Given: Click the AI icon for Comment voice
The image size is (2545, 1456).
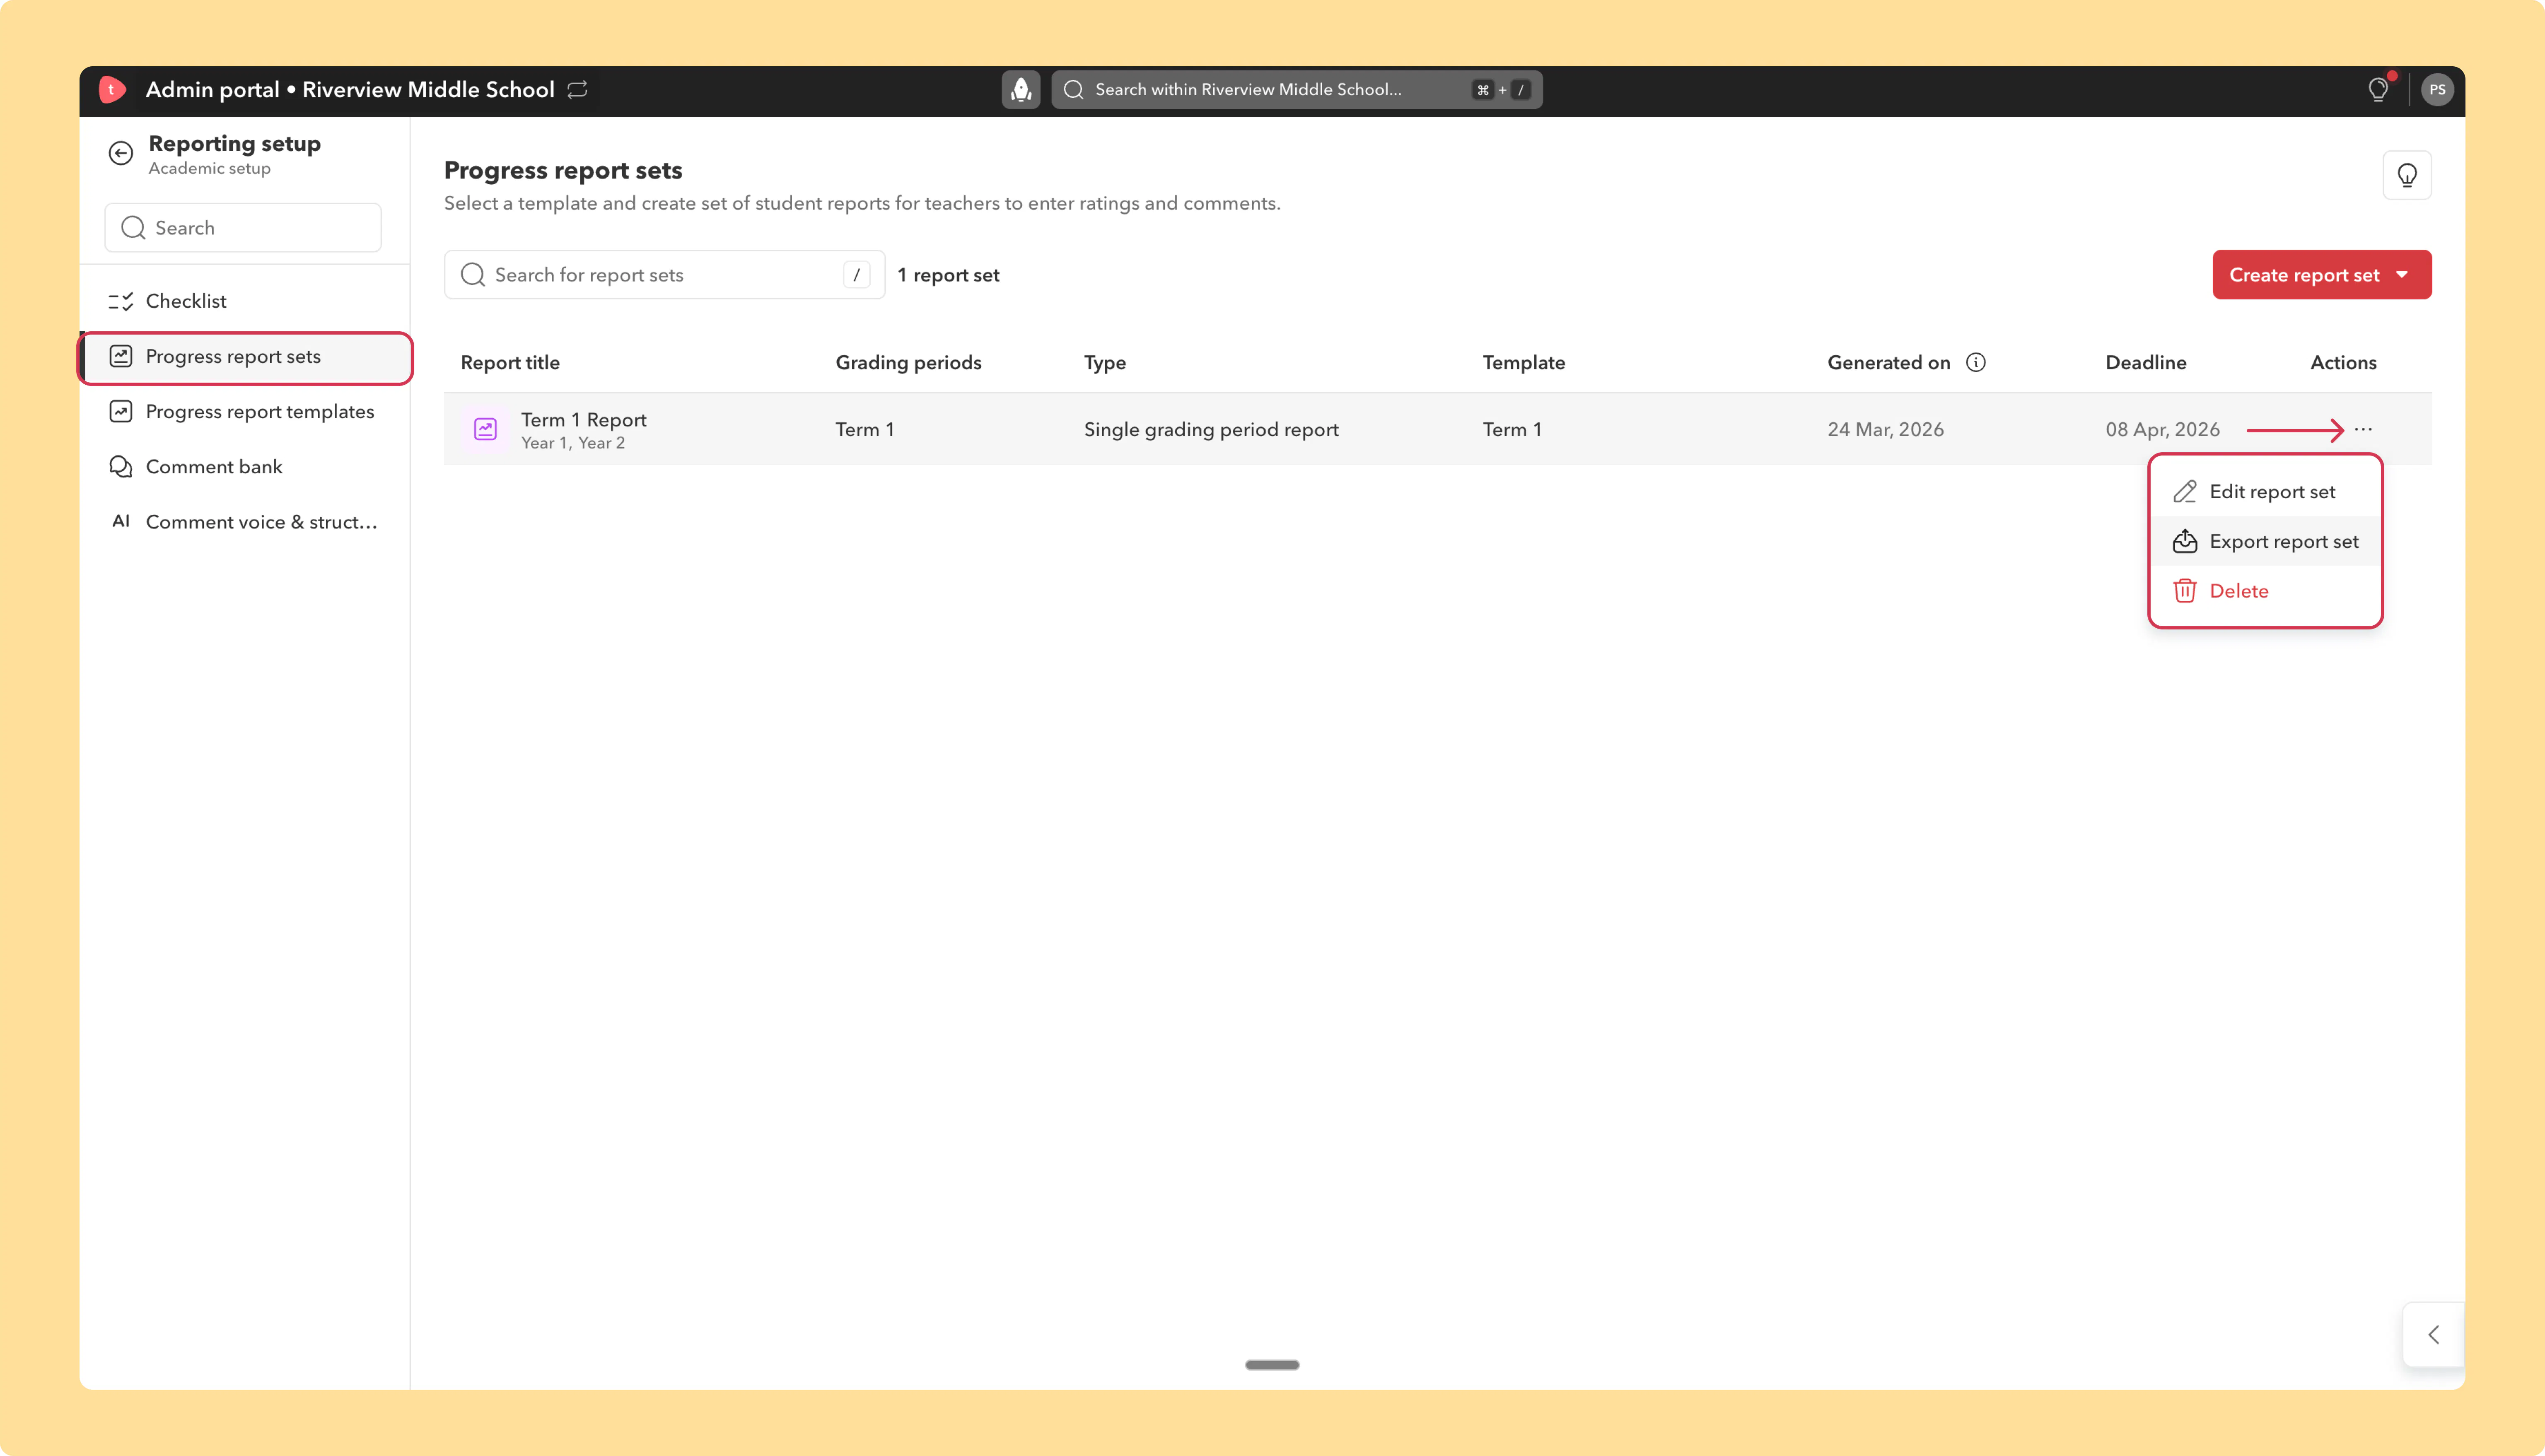Looking at the screenshot, I should 121,521.
